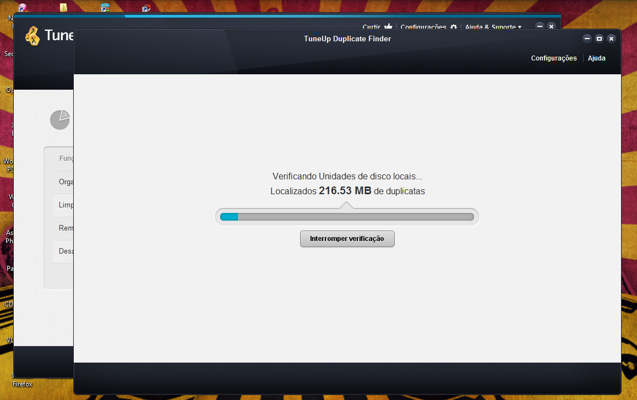Click the Configurações gear icon in the background TuneUp window

tap(453, 27)
